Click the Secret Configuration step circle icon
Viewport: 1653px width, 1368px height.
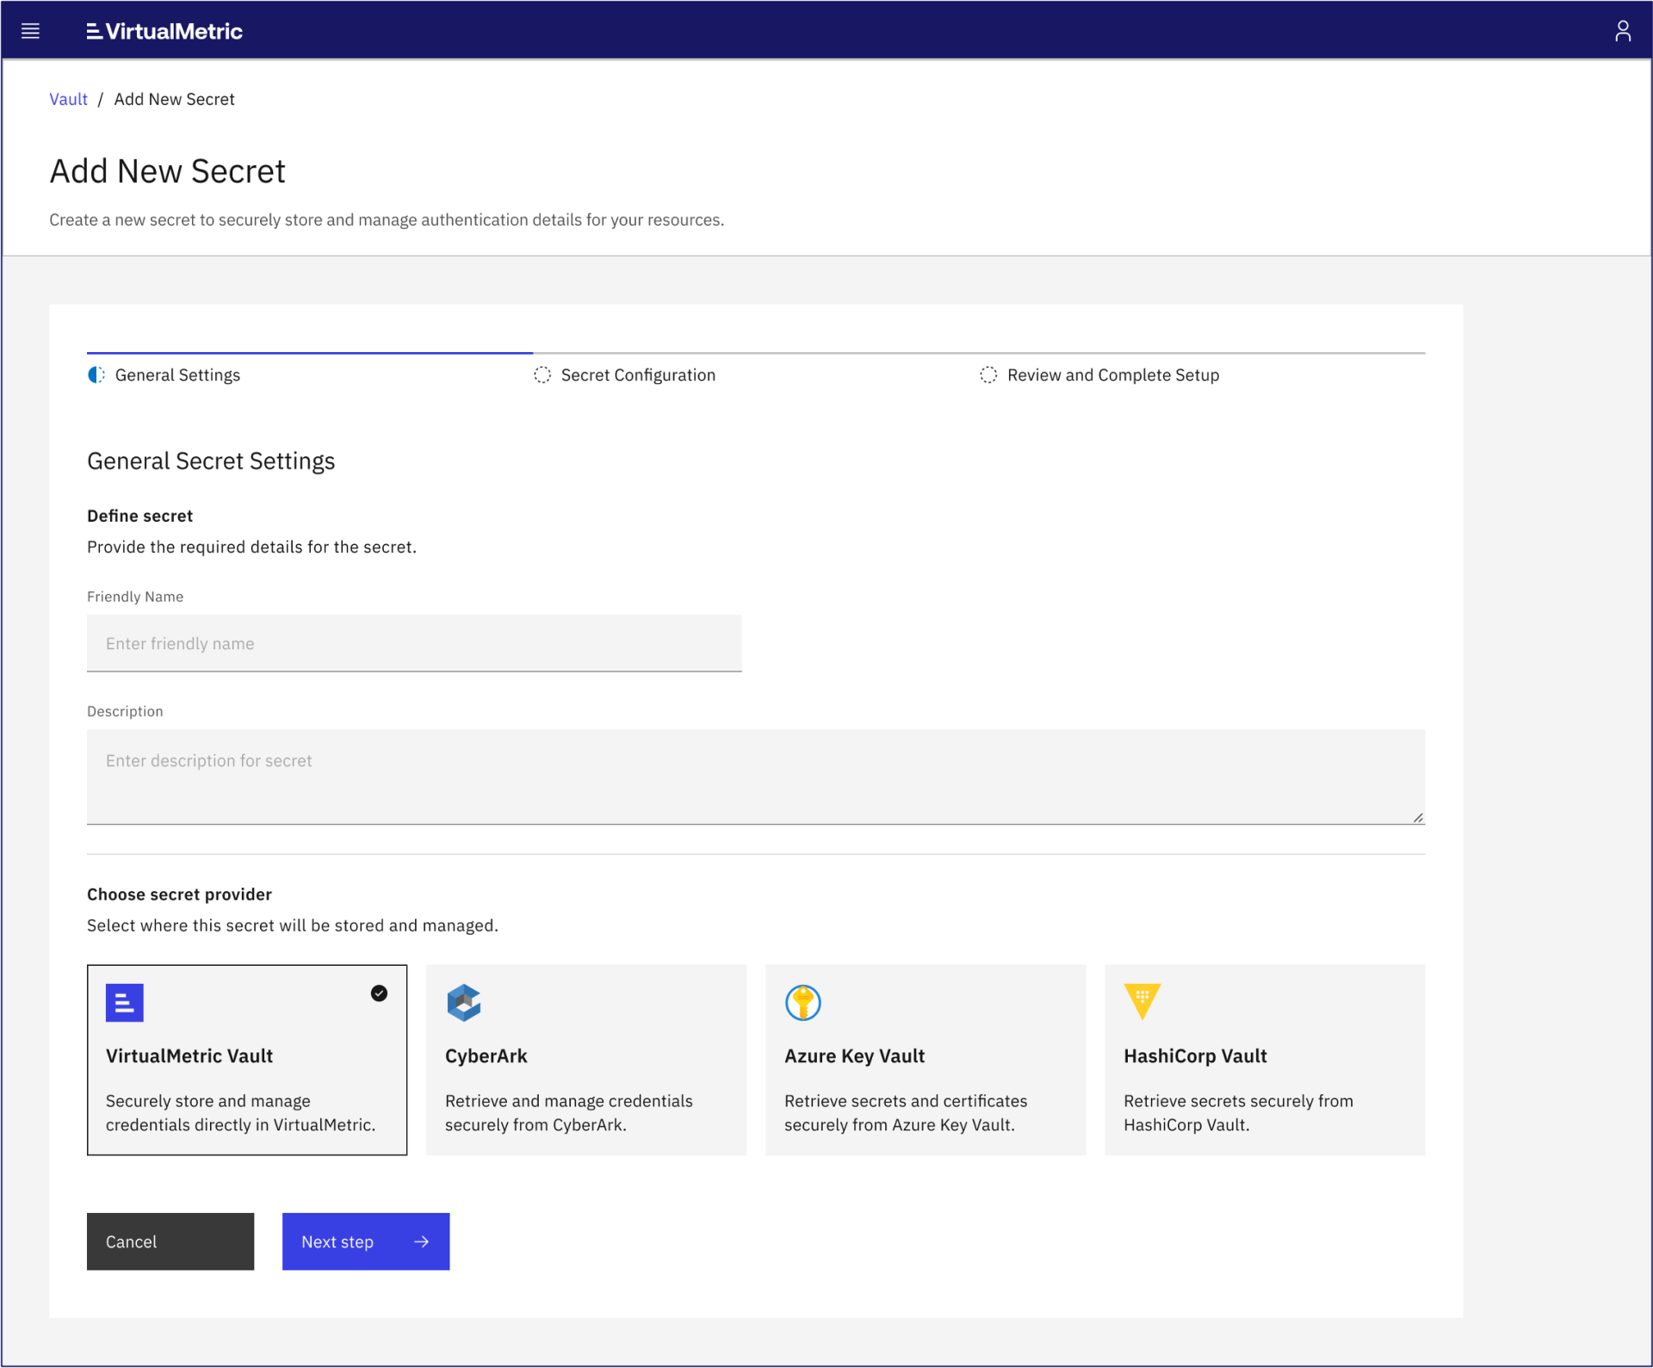click(542, 374)
